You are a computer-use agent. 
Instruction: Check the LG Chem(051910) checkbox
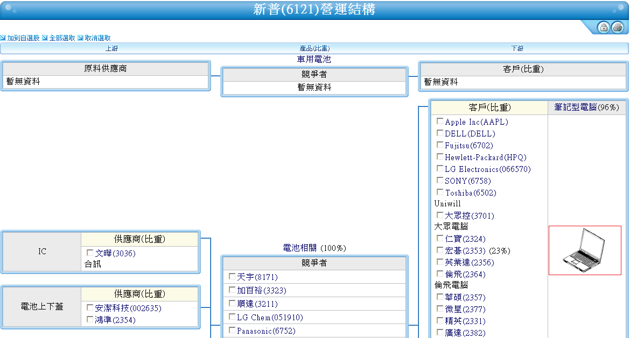232,317
